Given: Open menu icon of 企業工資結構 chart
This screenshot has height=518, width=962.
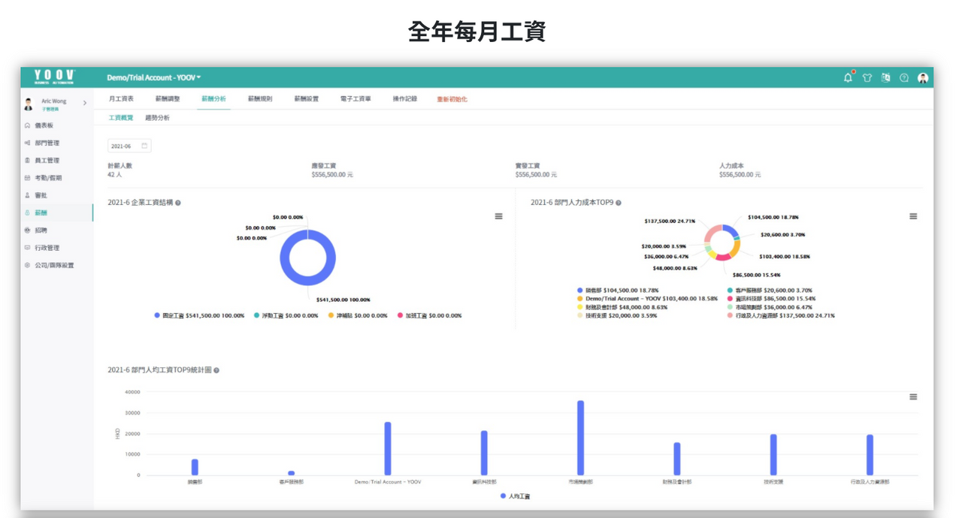Looking at the screenshot, I should pos(498,216).
